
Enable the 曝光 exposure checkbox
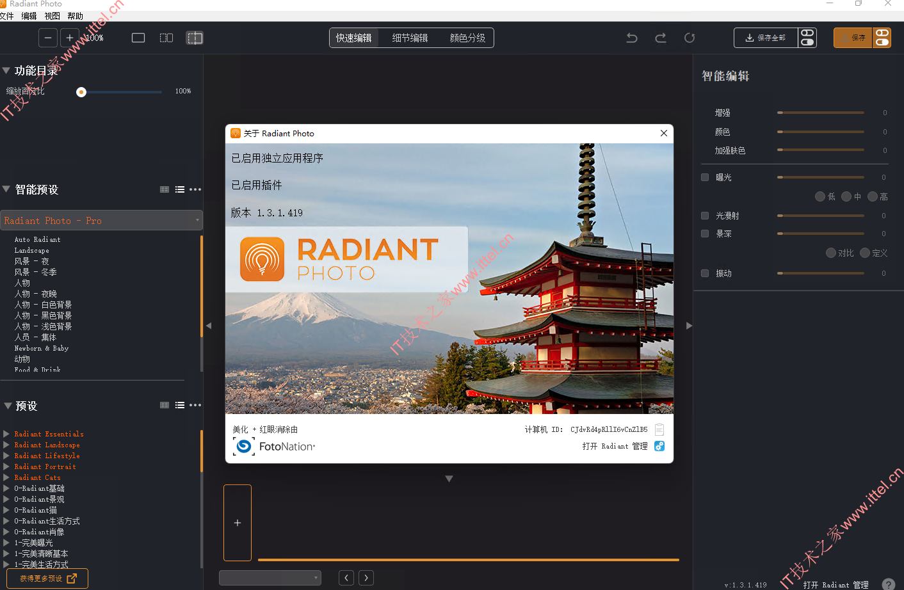705,177
